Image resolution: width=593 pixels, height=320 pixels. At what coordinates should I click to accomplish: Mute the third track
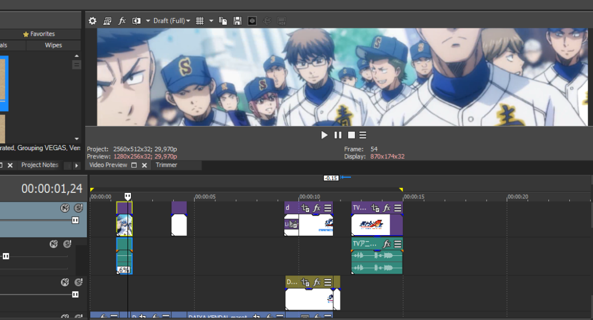65,282
